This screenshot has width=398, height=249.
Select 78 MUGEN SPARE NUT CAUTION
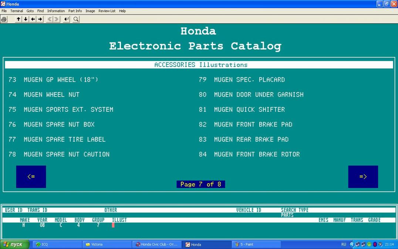[x=59, y=154]
